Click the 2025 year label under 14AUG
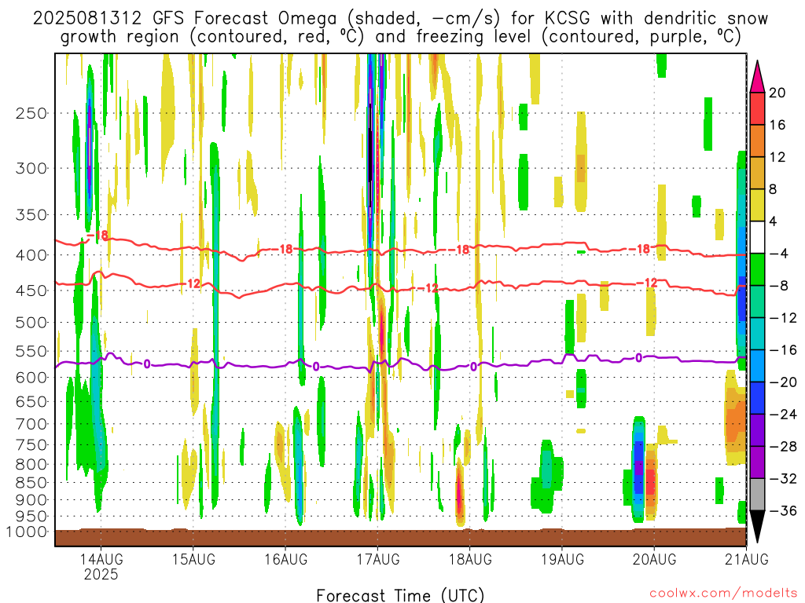The height and width of the screenshot is (603, 805). (101, 574)
